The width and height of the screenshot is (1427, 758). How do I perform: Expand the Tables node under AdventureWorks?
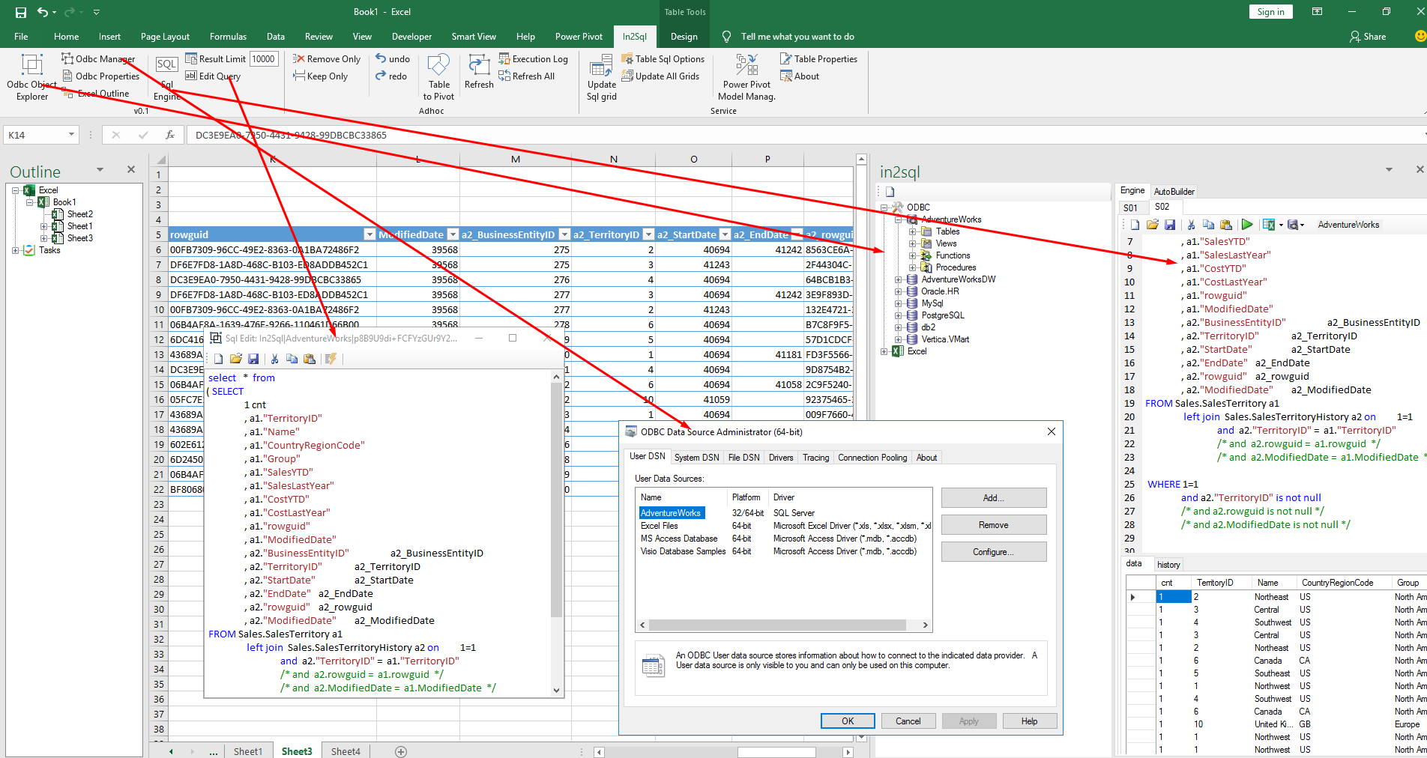tap(913, 231)
